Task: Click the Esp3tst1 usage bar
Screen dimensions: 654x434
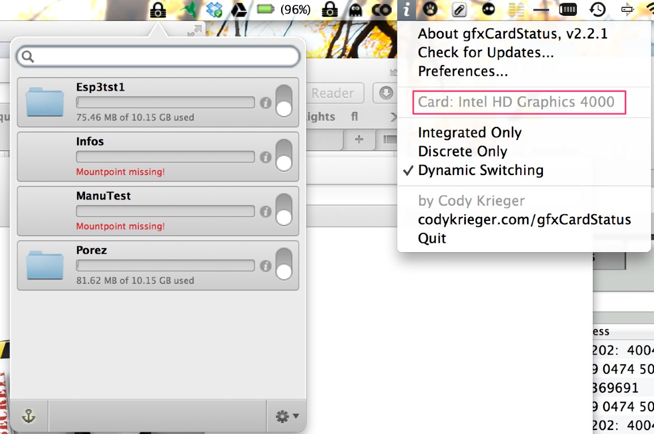Action: tap(165, 102)
